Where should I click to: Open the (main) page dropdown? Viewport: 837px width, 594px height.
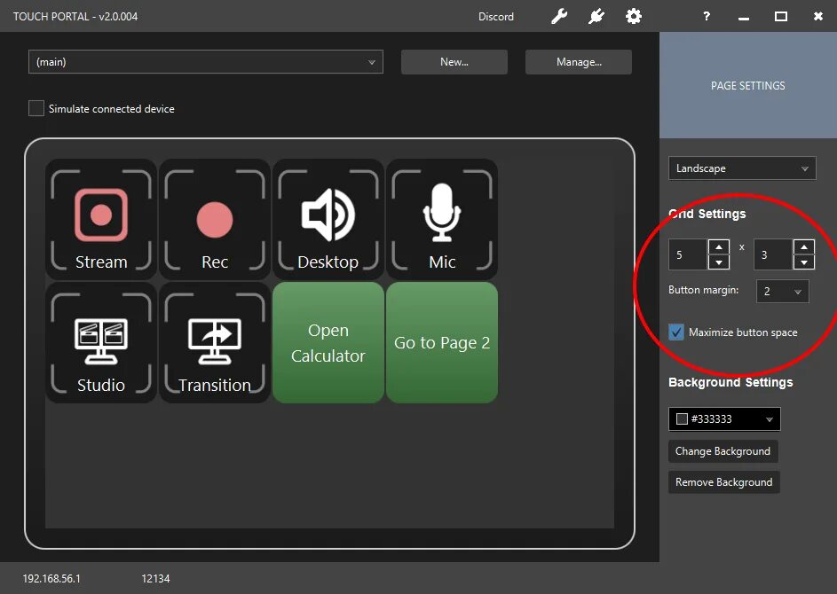click(206, 62)
